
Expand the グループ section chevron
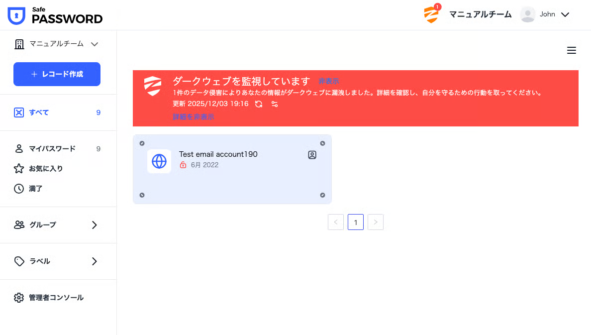pyautogui.click(x=94, y=225)
